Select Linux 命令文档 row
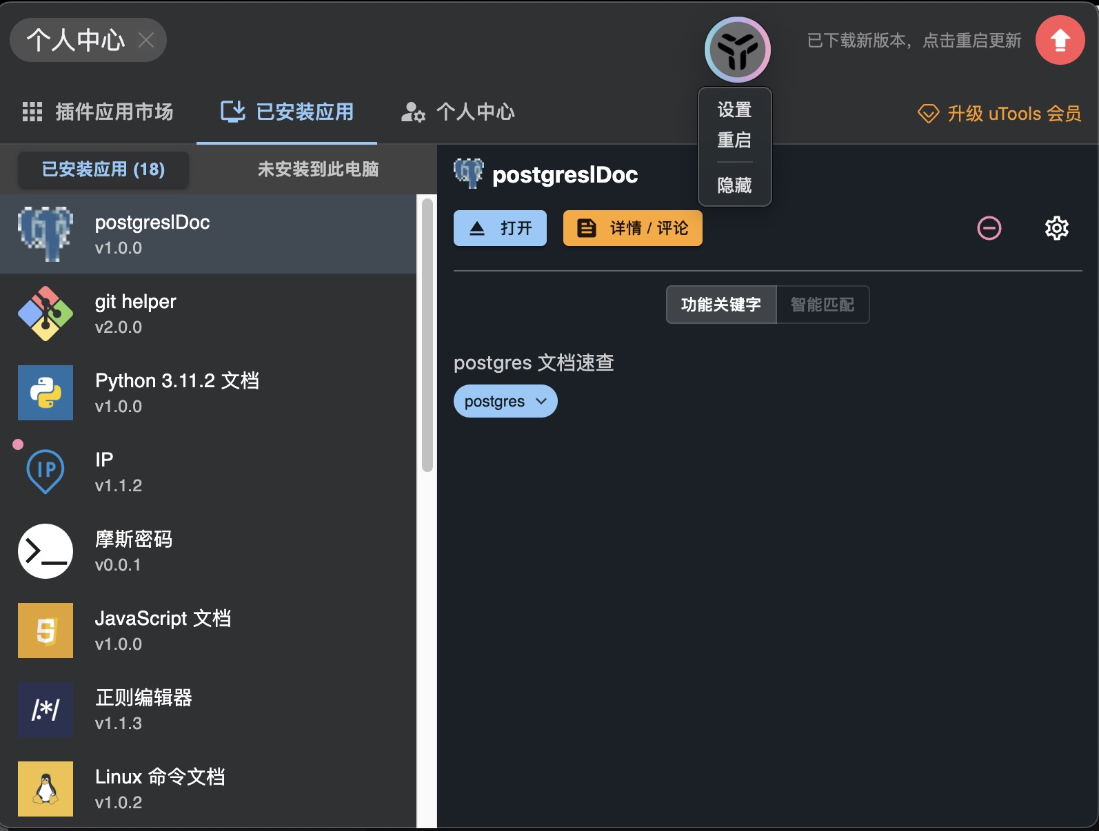 click(x=208, y=789)
